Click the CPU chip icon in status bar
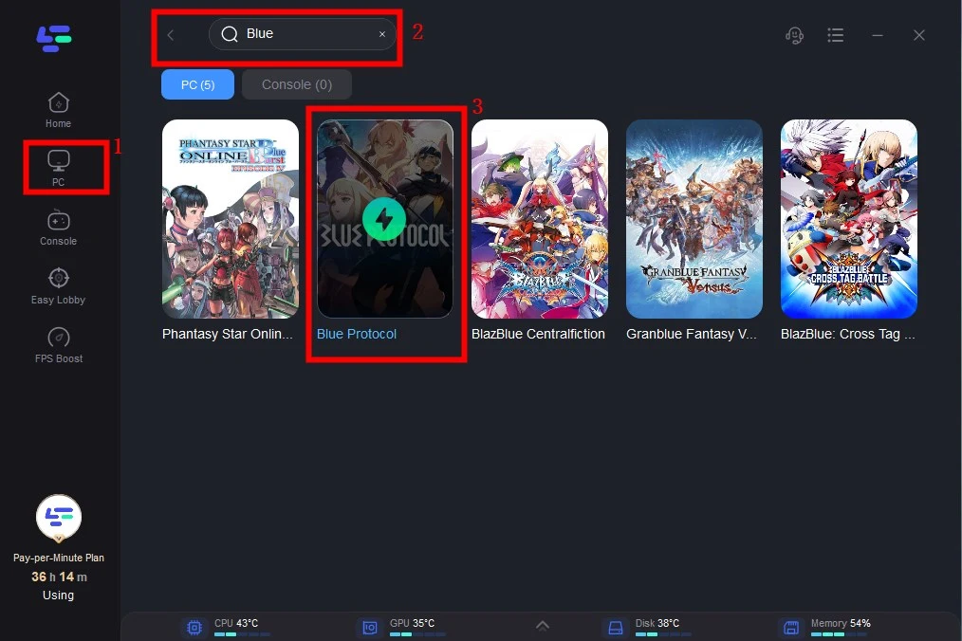Viewport: 962px width, 641px height. [x=194, y=628]
